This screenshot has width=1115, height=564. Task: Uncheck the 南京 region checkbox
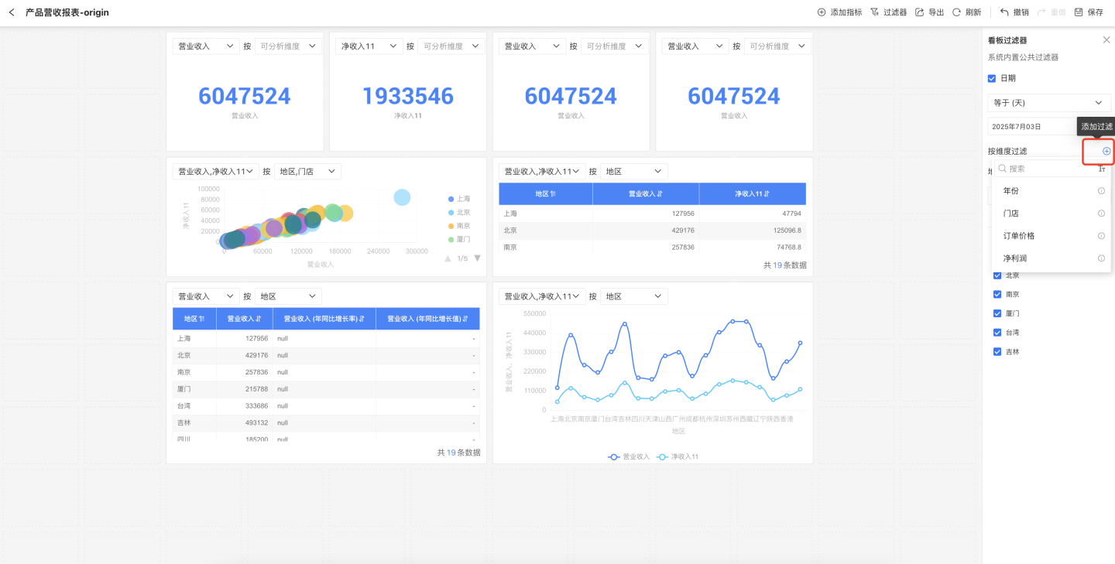(x=998, y=295)
